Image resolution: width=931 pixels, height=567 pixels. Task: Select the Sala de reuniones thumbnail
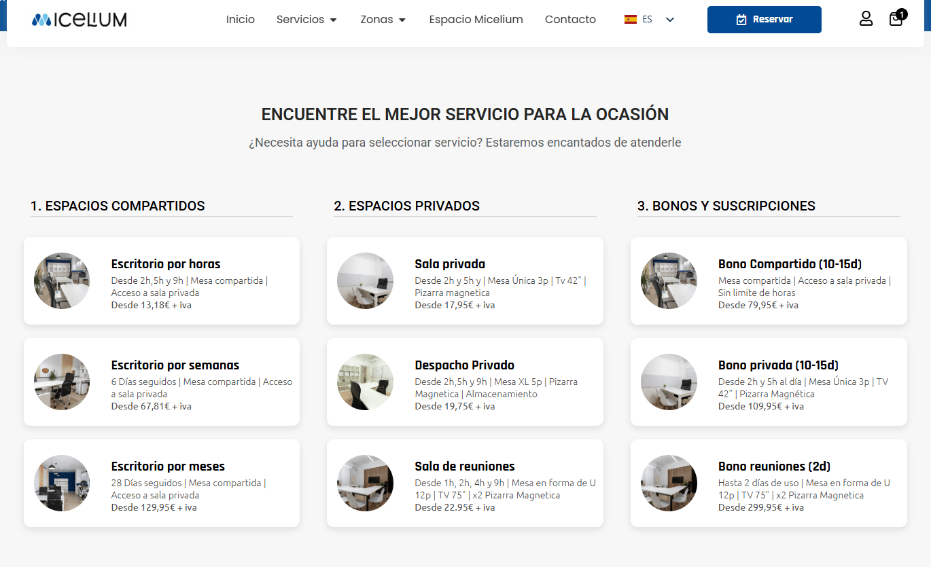point(365,483)
